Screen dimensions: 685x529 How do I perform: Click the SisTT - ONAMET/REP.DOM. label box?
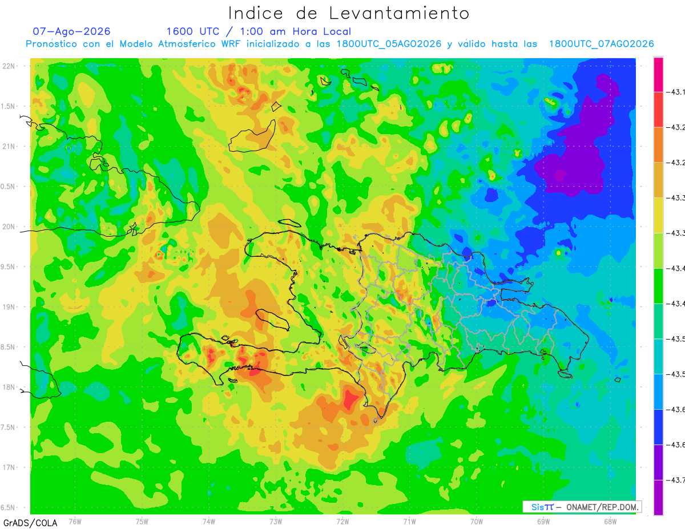582,507
